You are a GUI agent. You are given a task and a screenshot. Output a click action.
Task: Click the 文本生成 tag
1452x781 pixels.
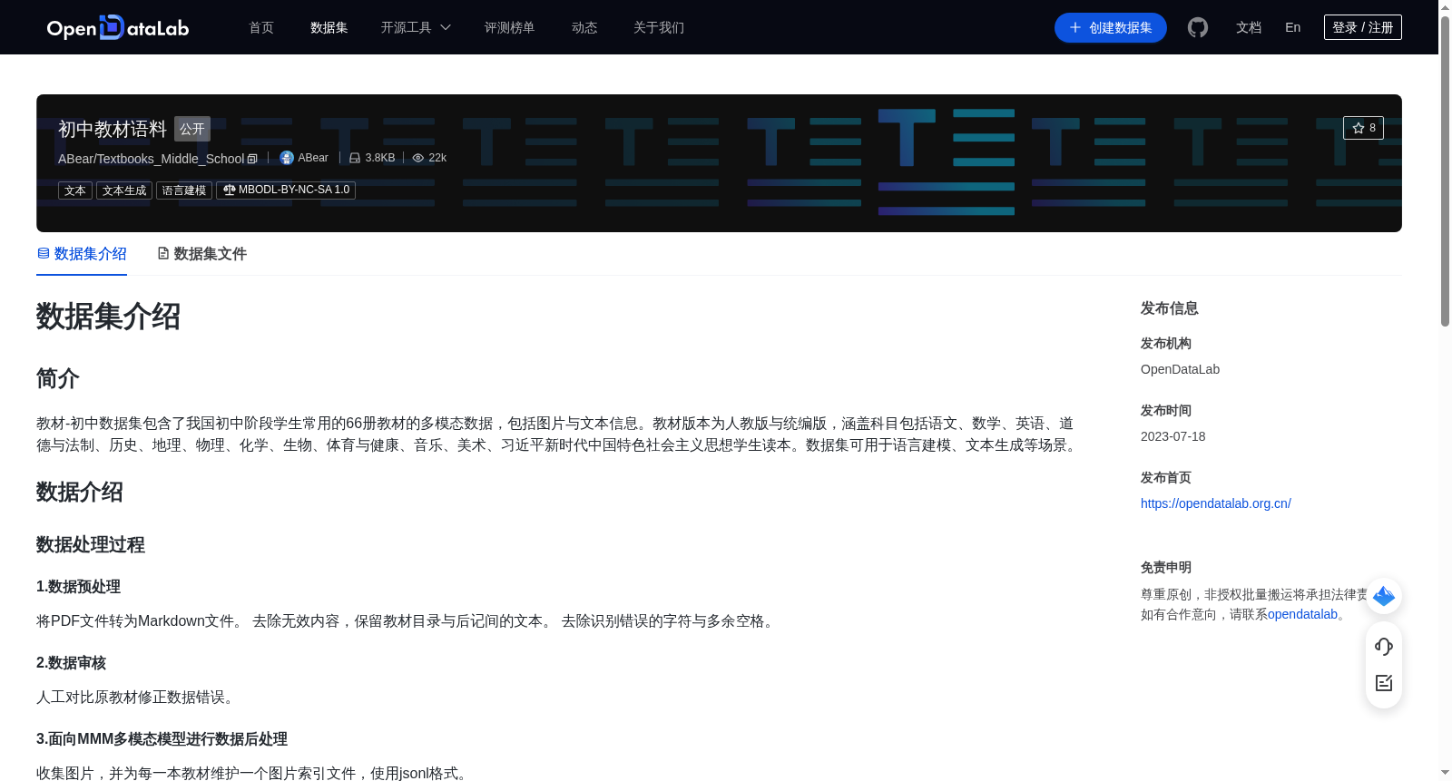click(124, 190)
